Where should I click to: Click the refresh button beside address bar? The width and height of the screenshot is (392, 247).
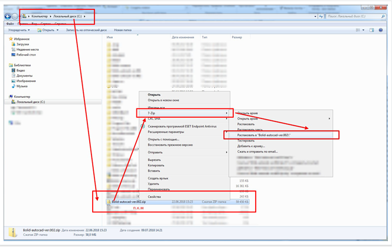click(321, 17)
